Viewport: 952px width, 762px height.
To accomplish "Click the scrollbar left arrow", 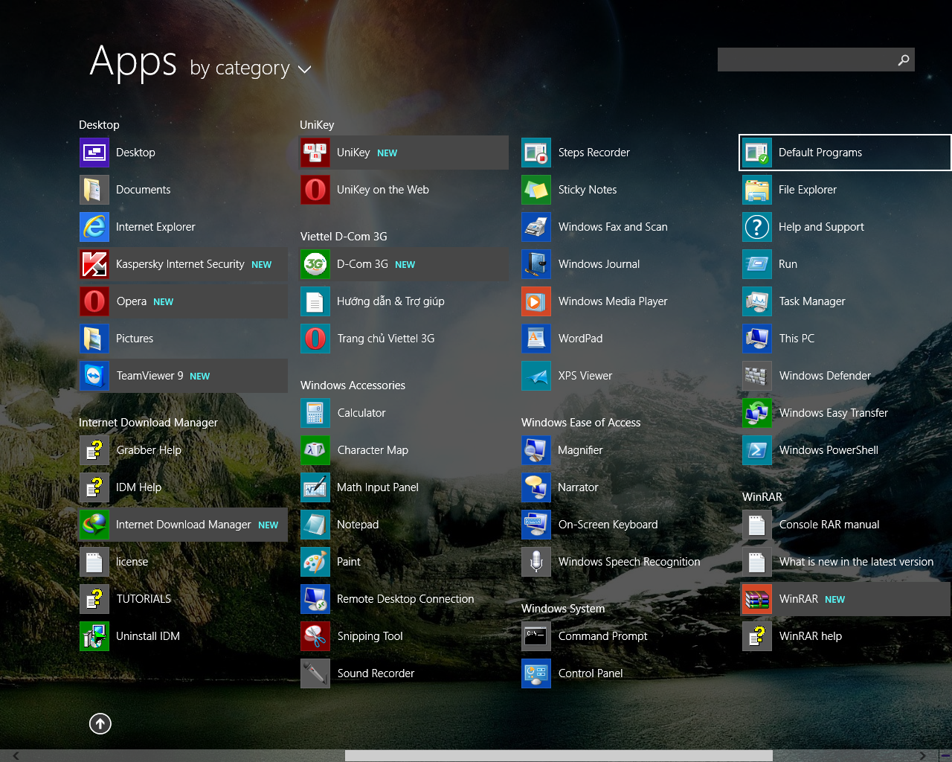I will [x=16, y=756].
